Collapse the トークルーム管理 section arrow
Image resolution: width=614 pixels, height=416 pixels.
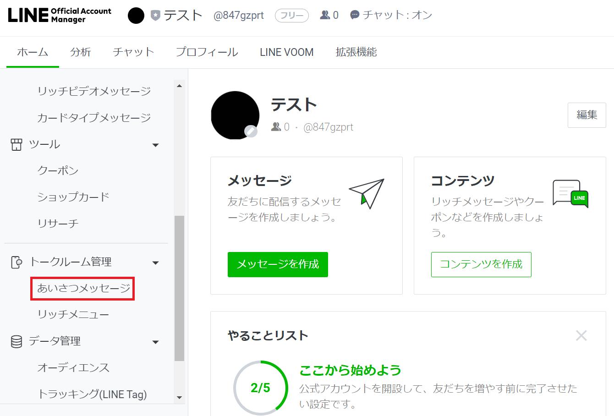coord(155,263)
